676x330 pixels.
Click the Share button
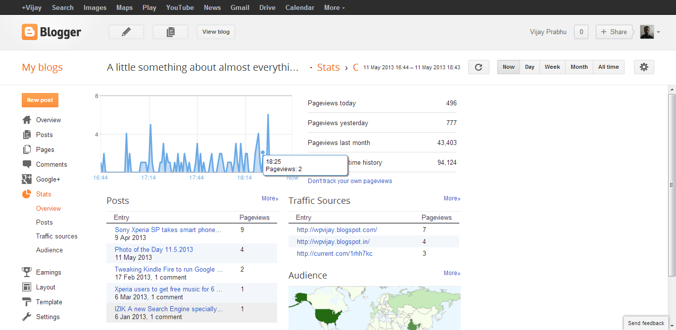click(614, 32)
